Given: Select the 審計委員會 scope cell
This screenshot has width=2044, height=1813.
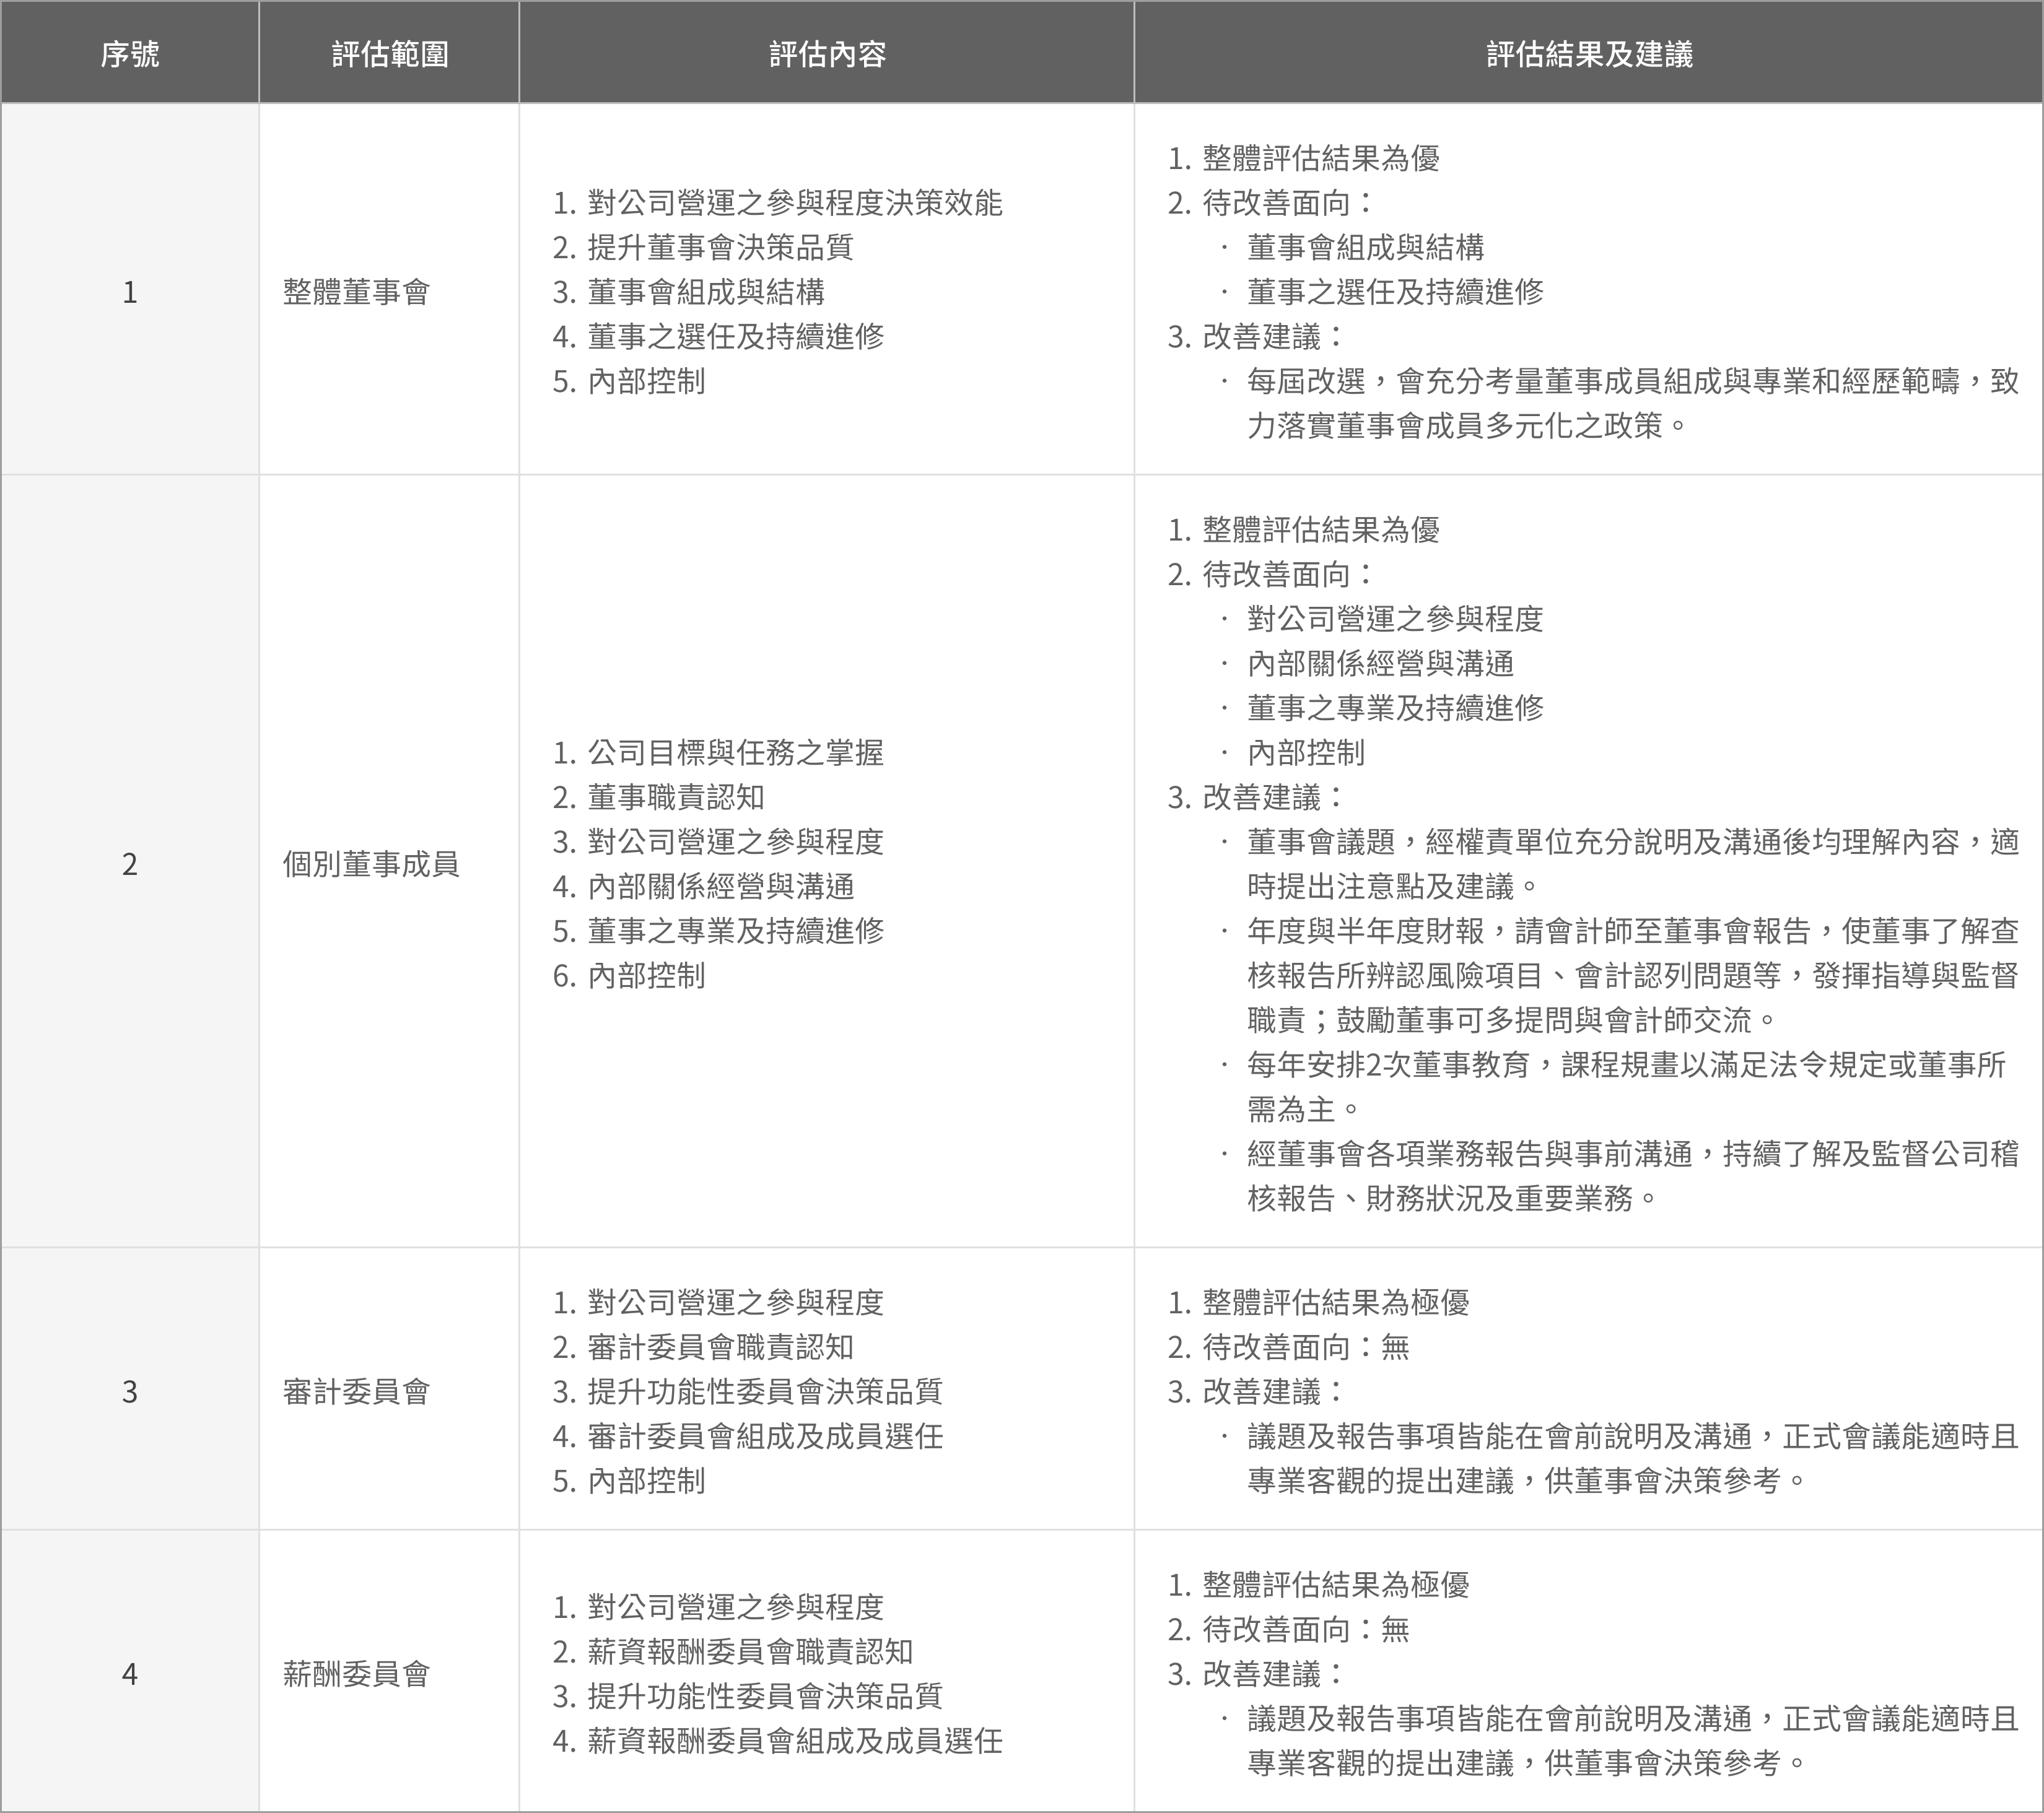Looking at the screenshot, I should 356,1391.
